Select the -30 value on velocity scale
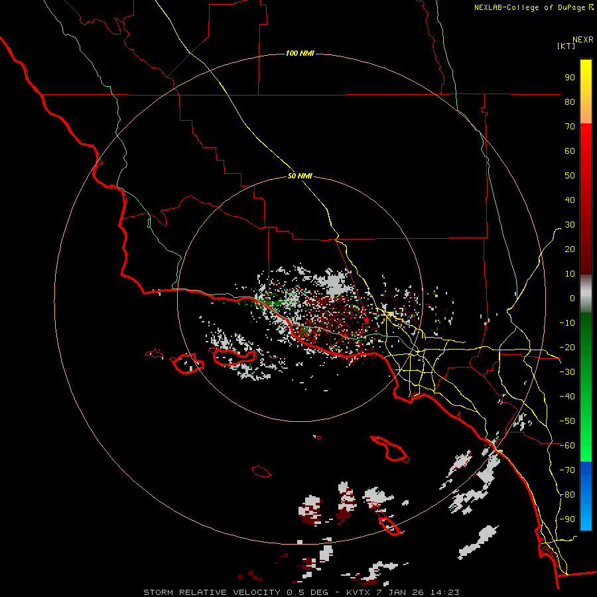The height and width of the screenshot is (597, 597). [567, 372]
